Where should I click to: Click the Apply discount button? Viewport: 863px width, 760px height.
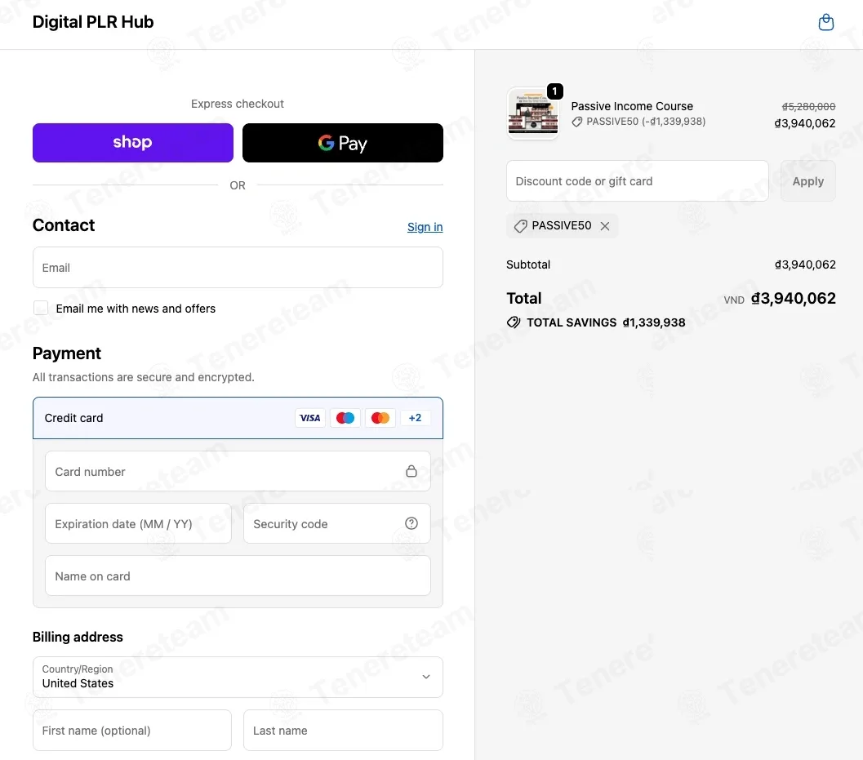[x=808, y=181]
